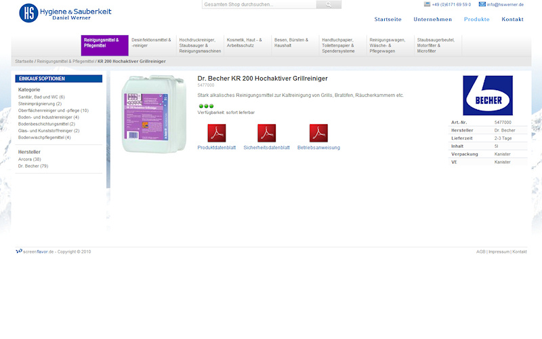This screenshot has height=339, width=542.
Task: Filter by Bodenbeschichtungsmittel category
Action: coord(46,124)
